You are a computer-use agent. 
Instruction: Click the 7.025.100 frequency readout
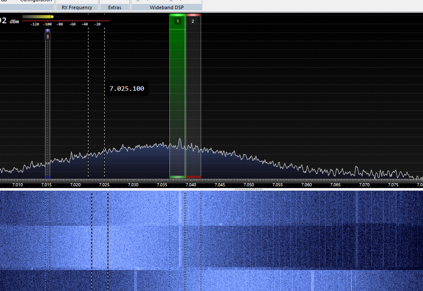click(x=127, y=89)
